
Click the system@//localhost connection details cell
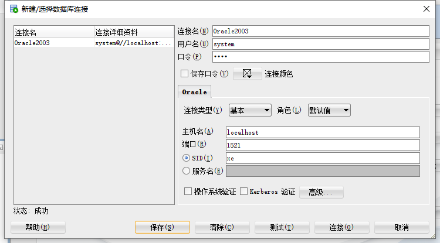coord(133,43)
